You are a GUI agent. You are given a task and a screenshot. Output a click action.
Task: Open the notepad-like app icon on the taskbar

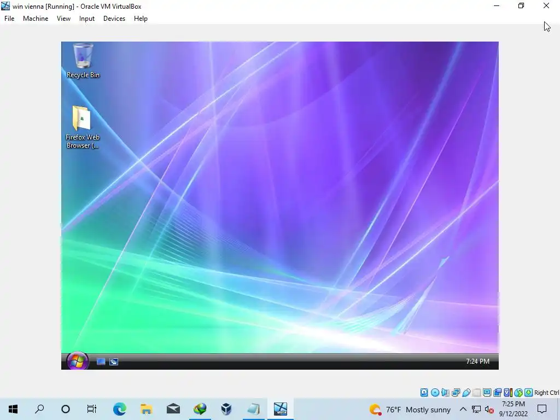[x=254, y=409]
